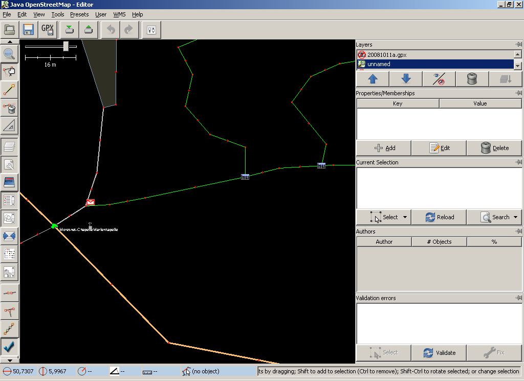This screenshot has height=381, width=524.
Task: Redo the action in the toolbar
Action: click(x=129, y=30)
